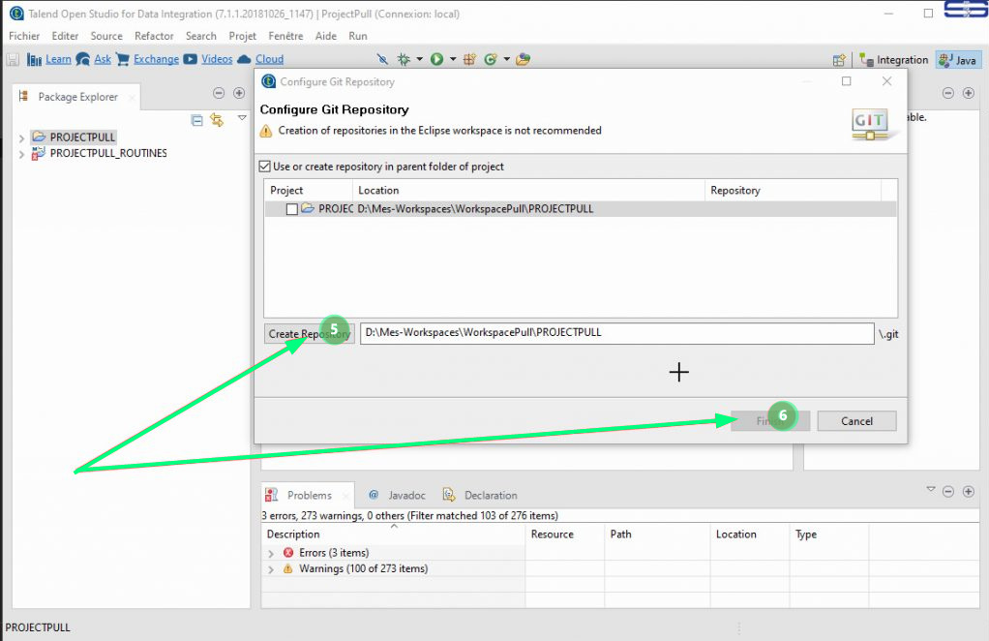Open the Run menu

click(x=358, y=36)
